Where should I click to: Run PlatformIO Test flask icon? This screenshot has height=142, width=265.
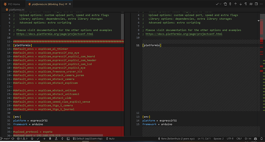click(x=56, y=139)
